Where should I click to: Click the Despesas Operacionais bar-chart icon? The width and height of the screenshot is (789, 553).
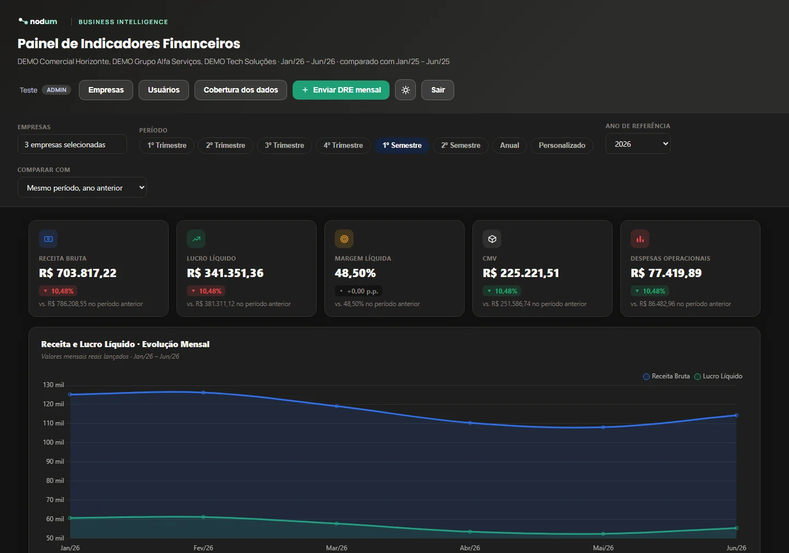(x=640, y=239)
